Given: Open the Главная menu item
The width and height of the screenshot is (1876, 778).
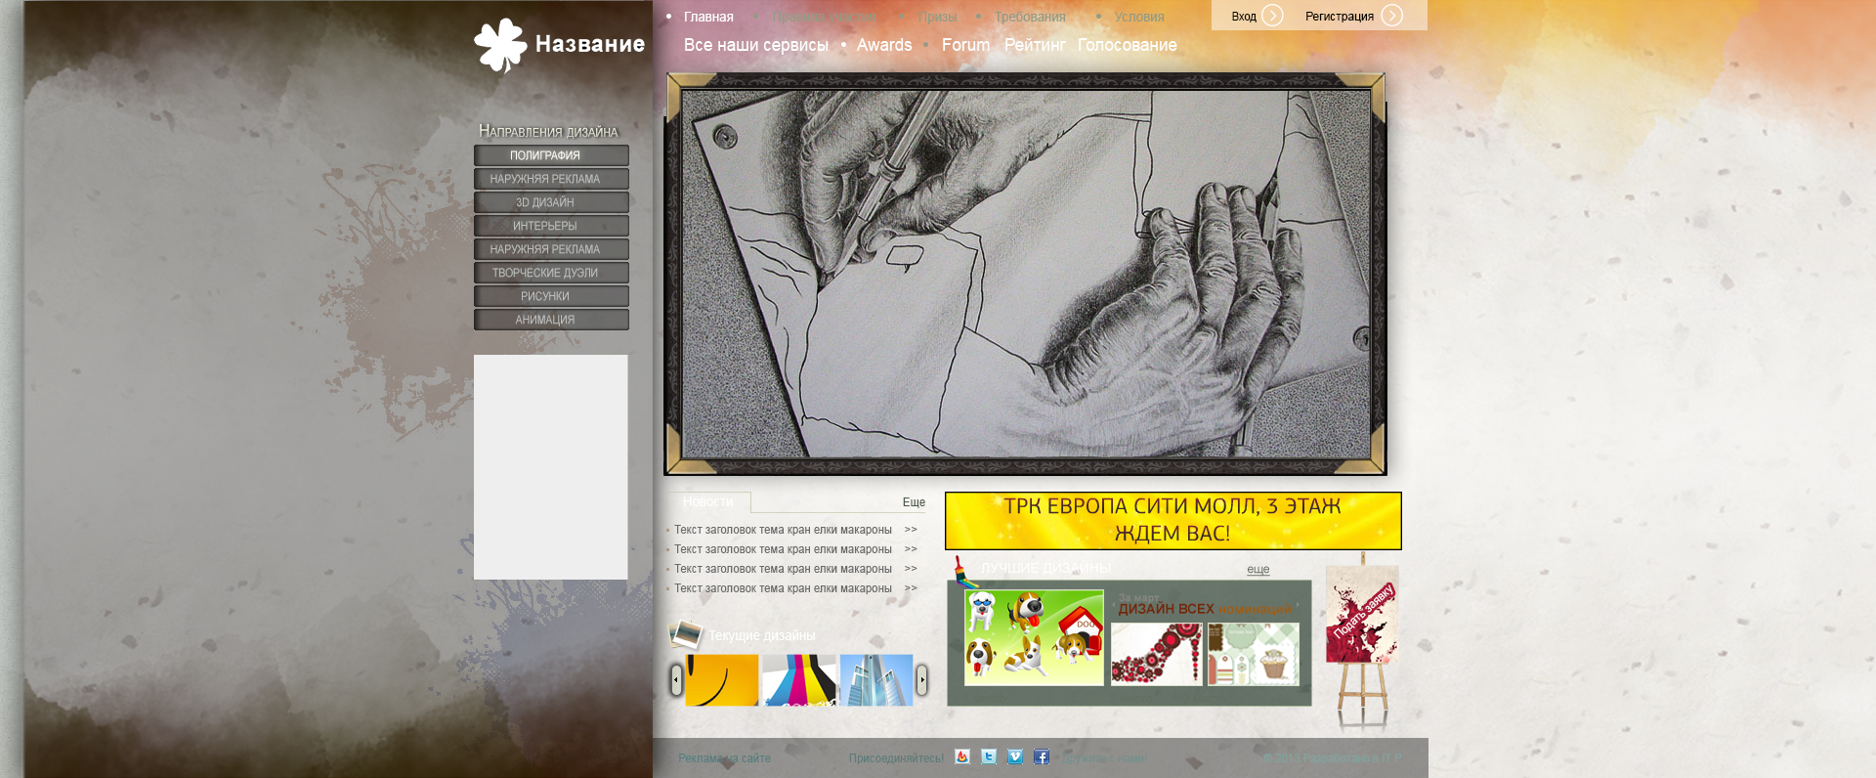Looking at the screenshot, I should pyautogui.click(x=708, y=17).
